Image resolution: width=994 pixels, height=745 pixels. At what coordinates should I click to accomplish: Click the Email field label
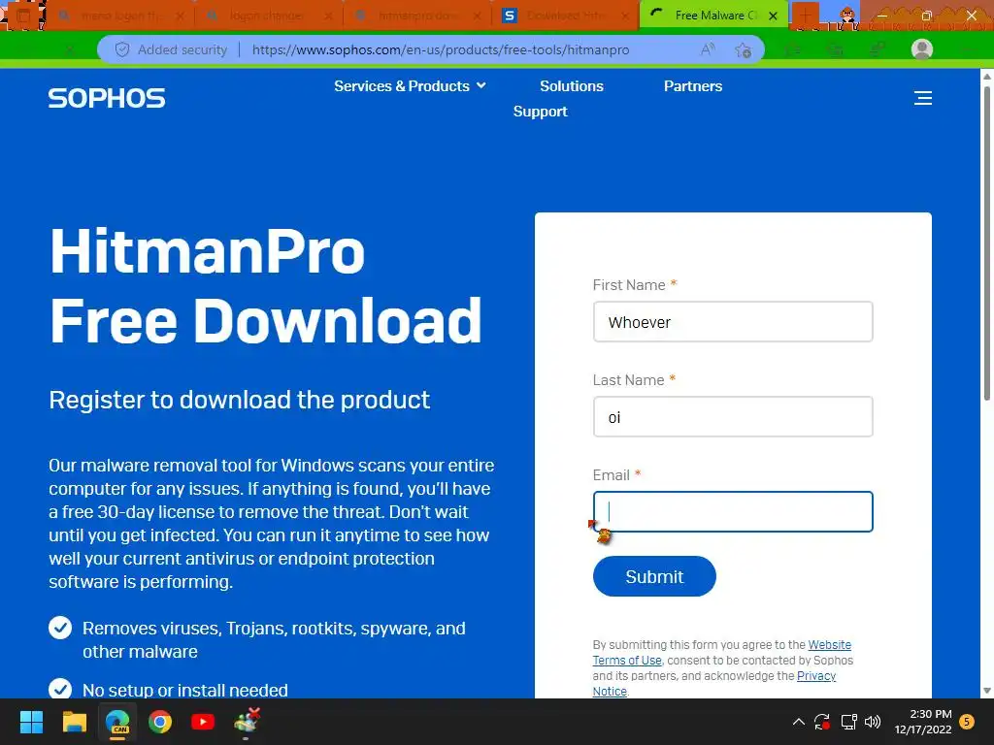pyautogui.click(x=612, y=475)
